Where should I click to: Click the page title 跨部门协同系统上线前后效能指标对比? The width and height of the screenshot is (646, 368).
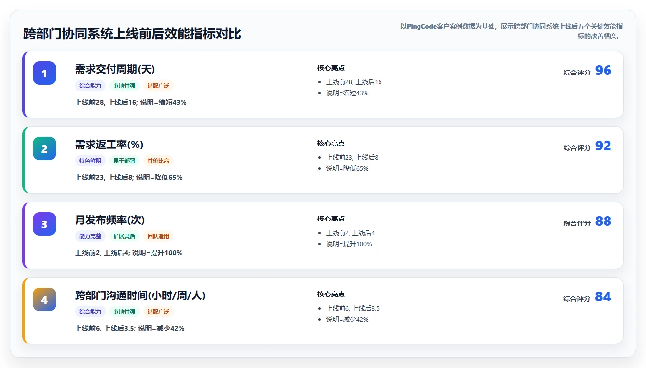pos(132,34)
